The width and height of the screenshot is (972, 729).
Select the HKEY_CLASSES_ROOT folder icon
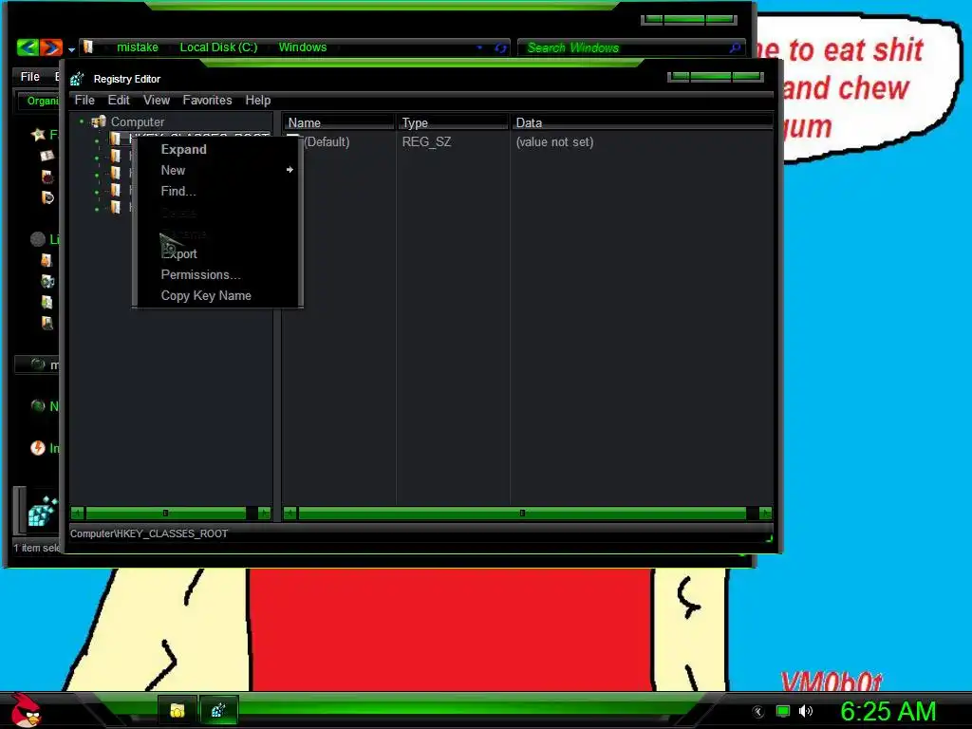click(115, 138)
